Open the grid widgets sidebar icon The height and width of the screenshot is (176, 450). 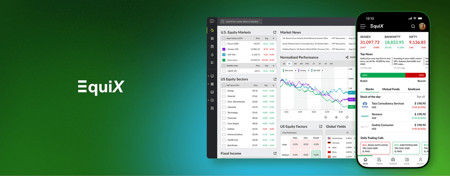[212, 39]
